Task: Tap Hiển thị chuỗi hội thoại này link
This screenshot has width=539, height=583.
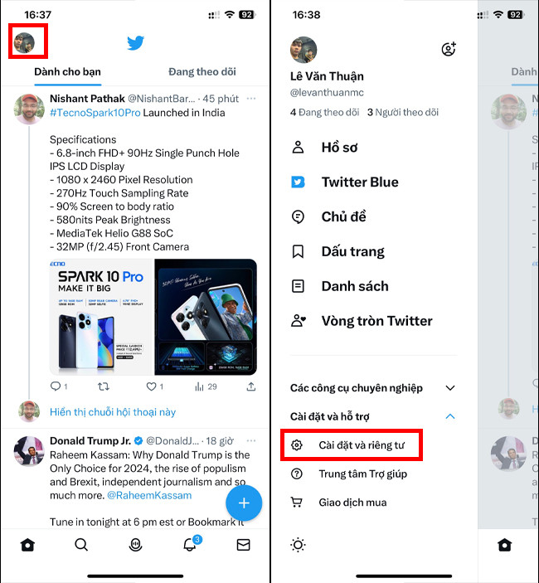Action: (113, 412)
